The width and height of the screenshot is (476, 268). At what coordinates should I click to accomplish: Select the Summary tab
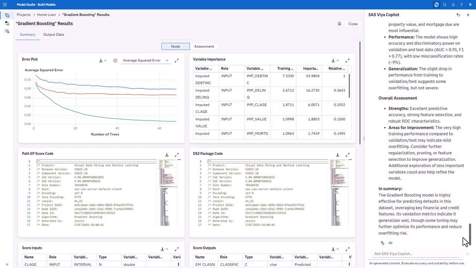(28, 35)
